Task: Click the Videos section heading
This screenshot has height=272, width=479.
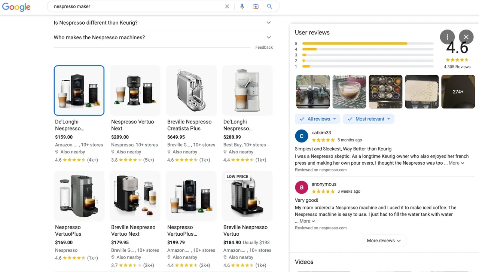Action: pos(304,262)
